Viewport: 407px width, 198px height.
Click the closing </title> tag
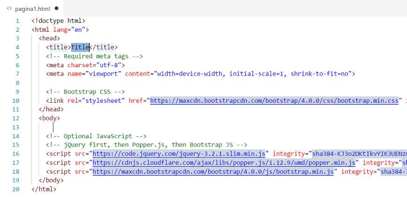(103, 47)
